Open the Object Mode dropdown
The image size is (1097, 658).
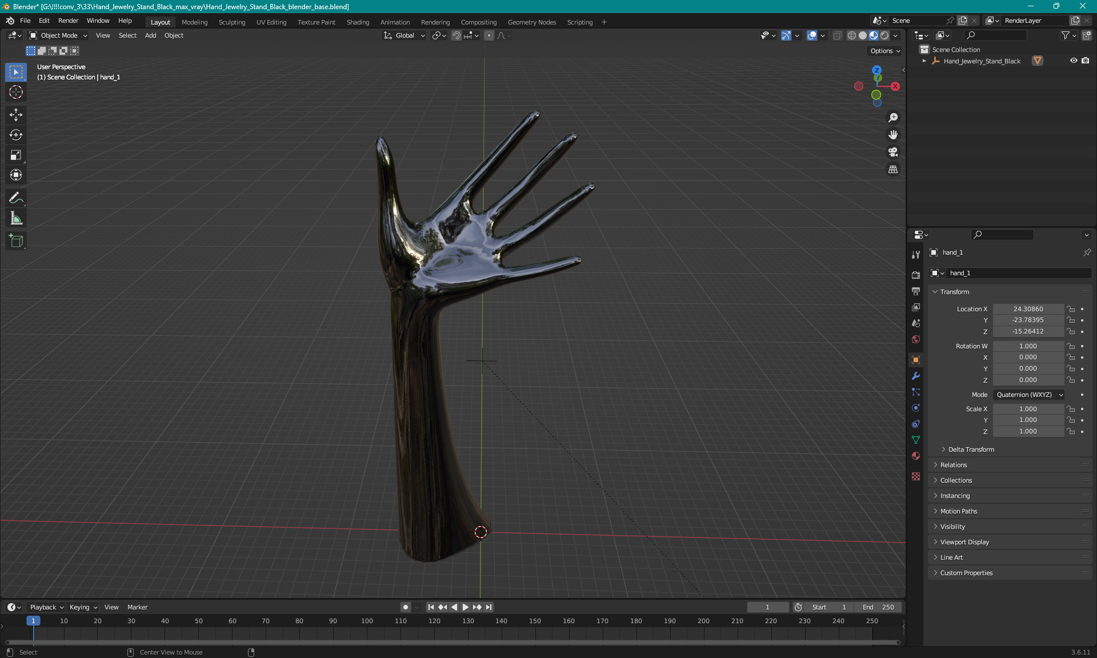(x=58, y=35)
